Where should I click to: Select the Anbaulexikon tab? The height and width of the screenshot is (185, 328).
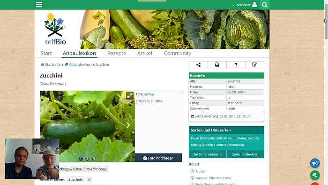click(79, 53)
